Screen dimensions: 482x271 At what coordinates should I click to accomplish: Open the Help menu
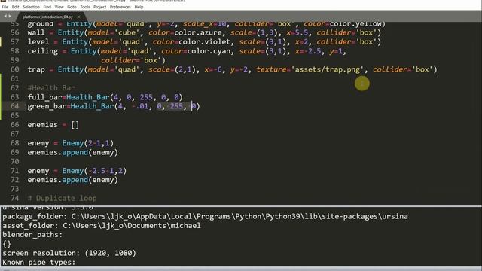(139, 7)
